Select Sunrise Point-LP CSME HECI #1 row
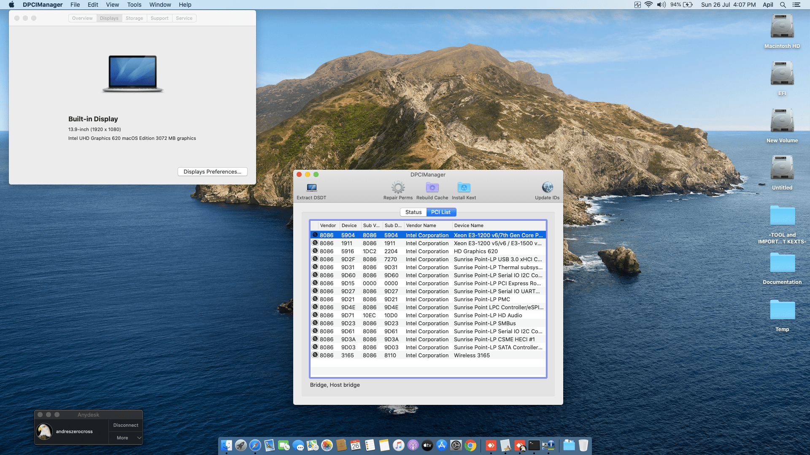Screen dimensions: 810x455 pos(428,339)
